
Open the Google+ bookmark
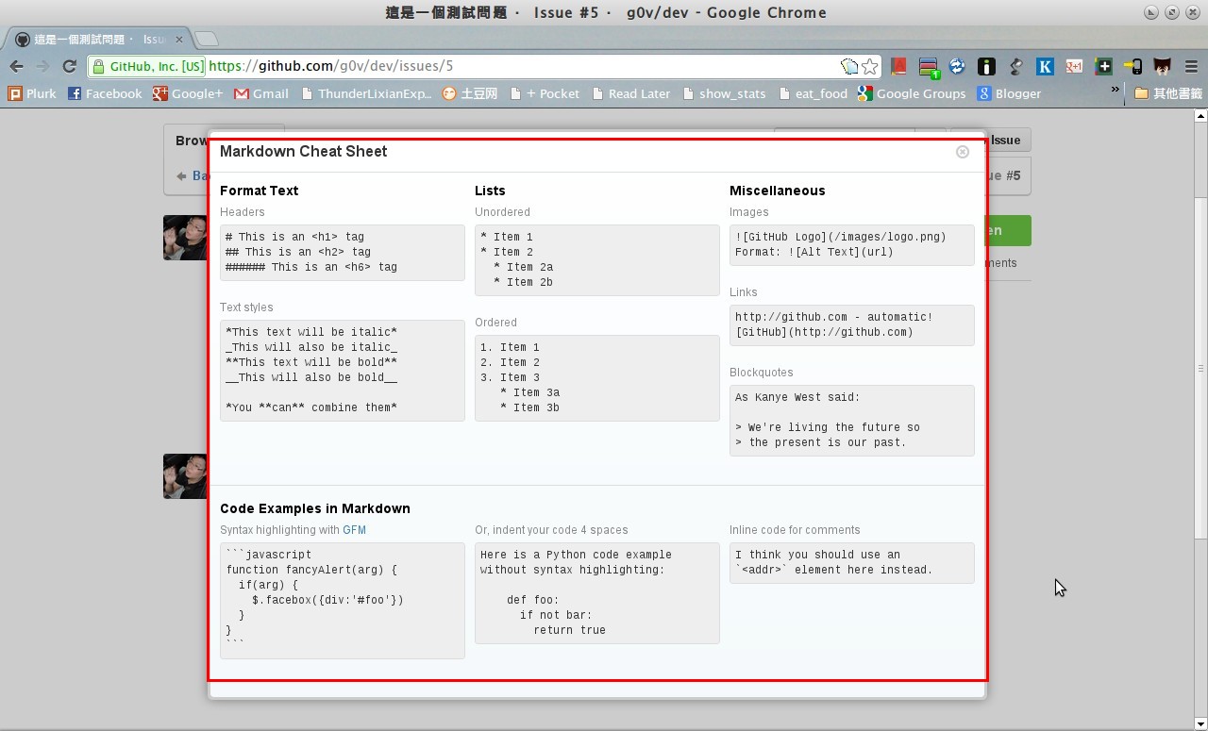pos(188,93)
